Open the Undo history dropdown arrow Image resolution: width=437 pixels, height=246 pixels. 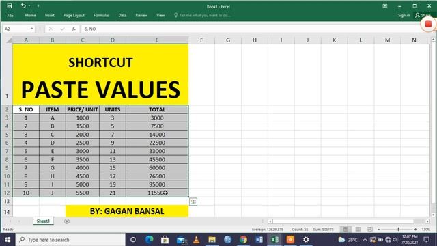pyautogui.click(x=29, y=6)
